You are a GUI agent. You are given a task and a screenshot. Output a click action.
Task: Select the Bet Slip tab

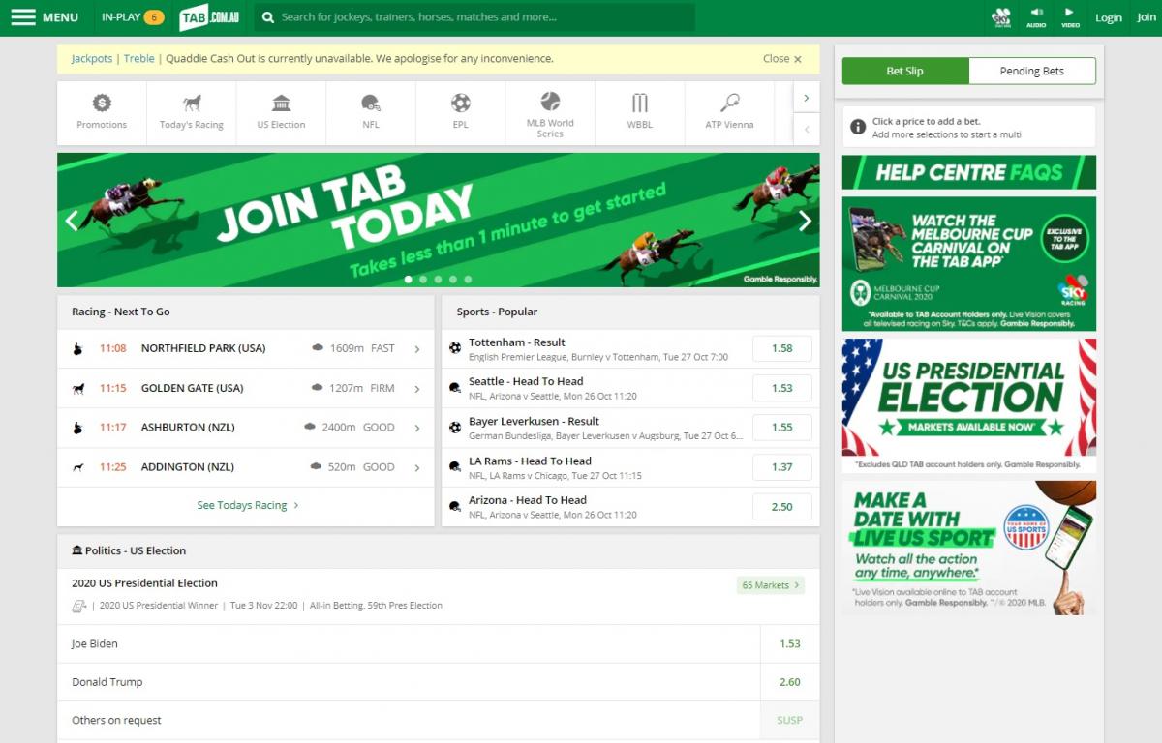pyautogui.click(x=905, y=71)
